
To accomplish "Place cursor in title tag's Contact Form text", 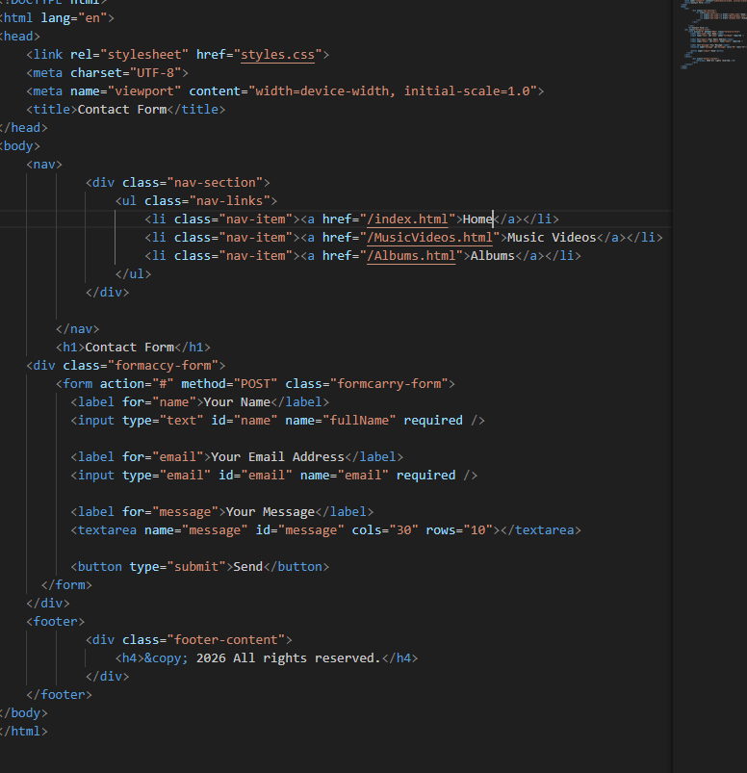I will point(121,110).
